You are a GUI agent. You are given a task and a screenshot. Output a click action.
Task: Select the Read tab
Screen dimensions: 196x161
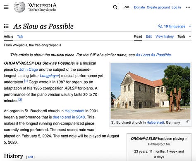(138, 36)
